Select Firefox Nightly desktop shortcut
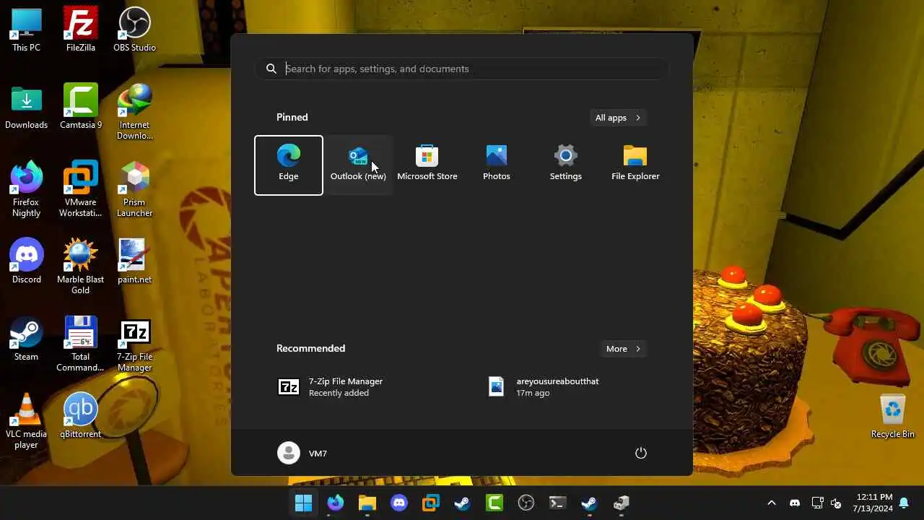The width and height of the screenshot is (924, 520). click(26, 190)
